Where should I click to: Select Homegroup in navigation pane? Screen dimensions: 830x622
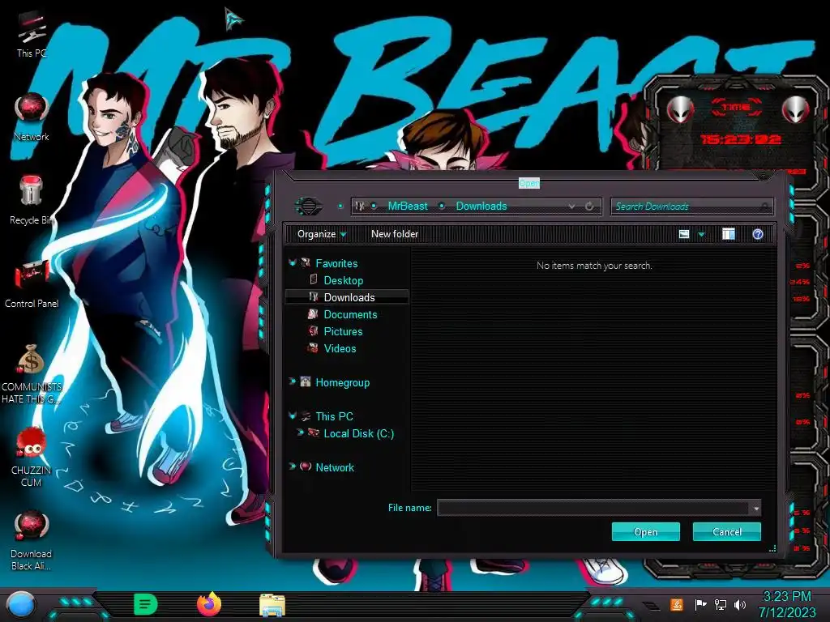(x=343, y=382)
